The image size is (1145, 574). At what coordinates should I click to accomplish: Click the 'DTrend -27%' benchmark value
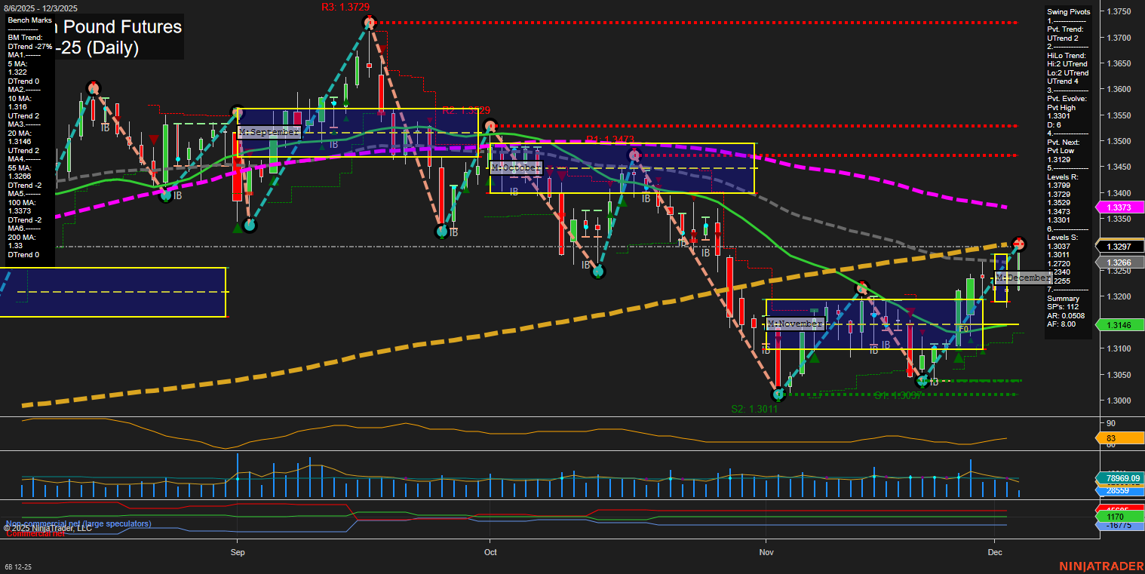(x=29, y=47)
